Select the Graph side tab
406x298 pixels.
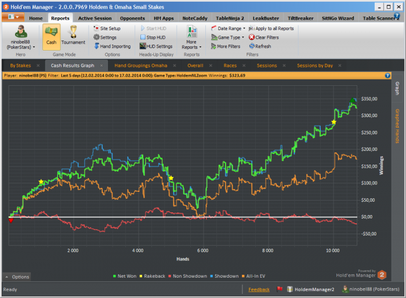pos(397,88)
